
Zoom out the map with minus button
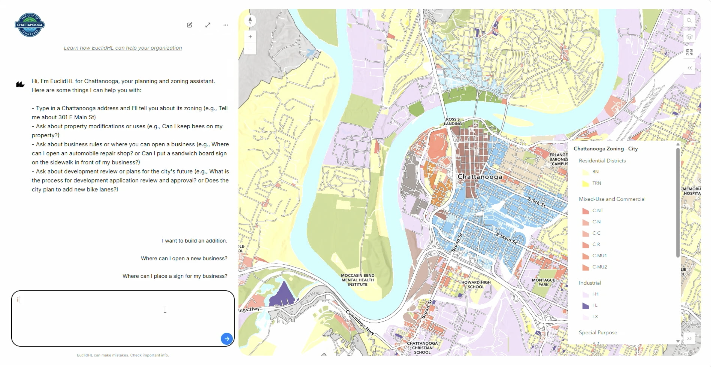pyautogui.click(x=250, y=49)
